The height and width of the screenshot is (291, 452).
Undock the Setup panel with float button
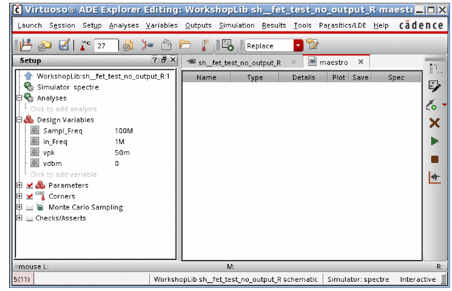click(164, 60)
